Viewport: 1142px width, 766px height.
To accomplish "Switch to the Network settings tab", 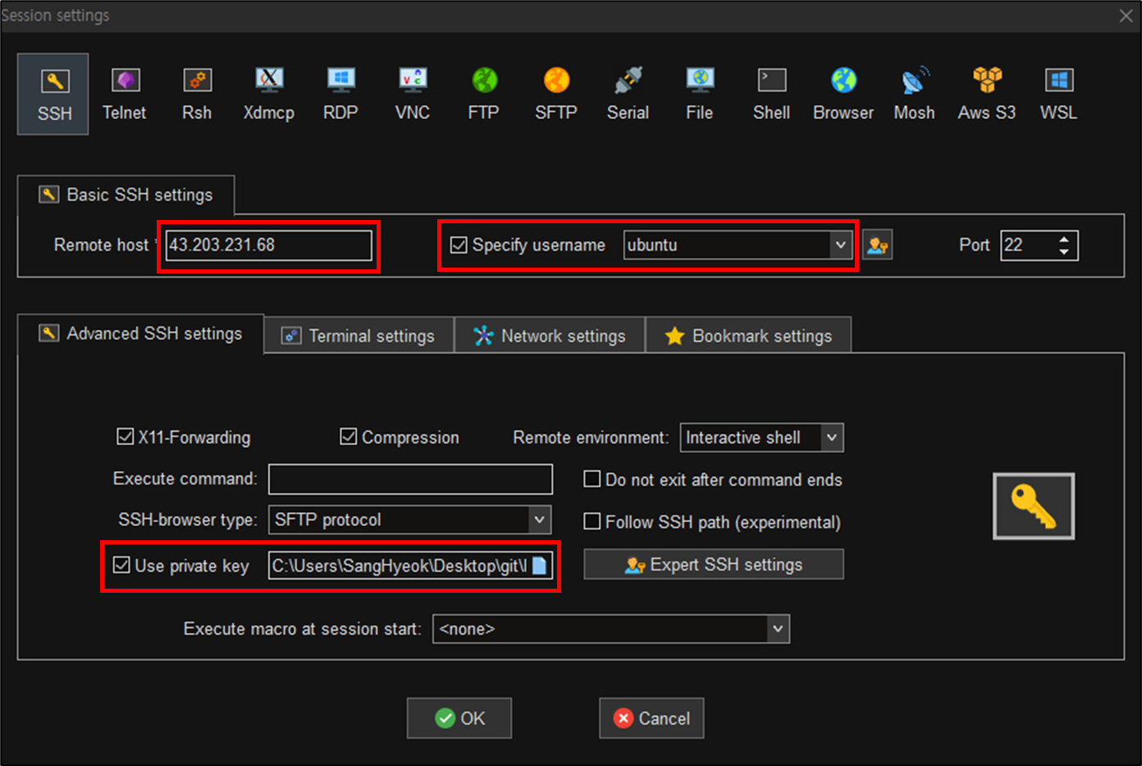I will tap(550, 336).
